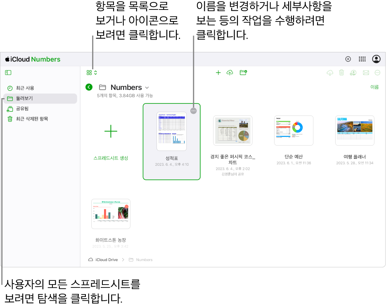
Task: Open the 이름 sort order menu
Action: tap(374, 87)
